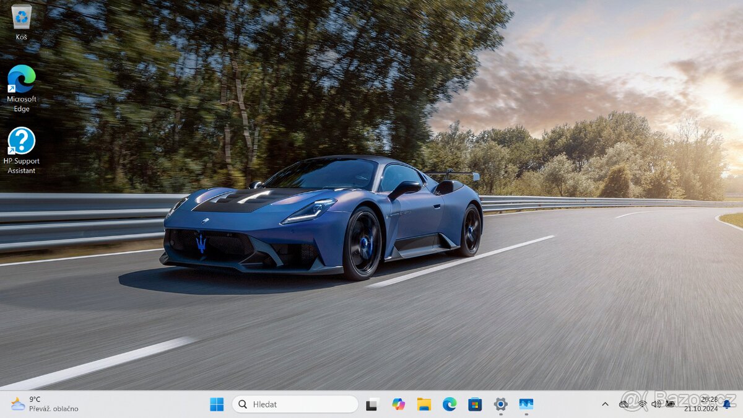
Task: Open the Windows Start menu
Action: [217, 404]
